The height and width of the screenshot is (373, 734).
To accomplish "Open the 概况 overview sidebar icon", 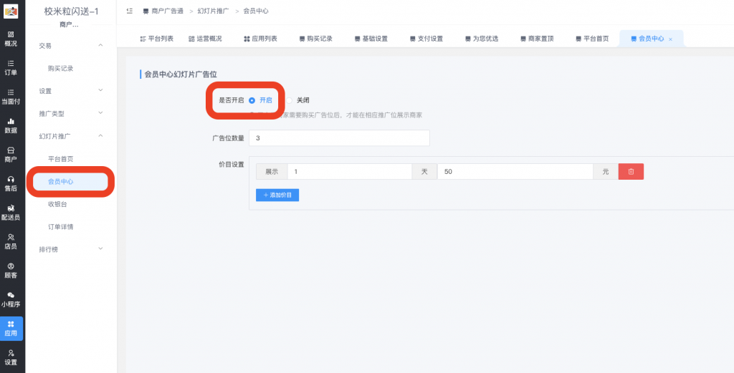I will click(11, 39).
